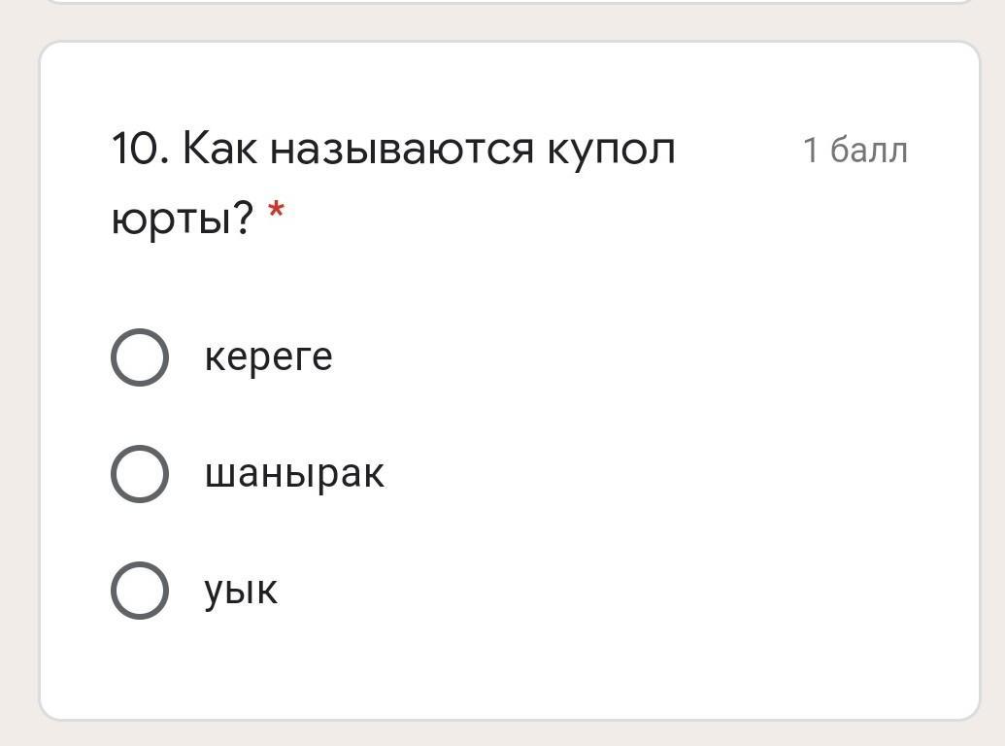
Task: Click the кереге answer label text
Action: pos(268,357)
